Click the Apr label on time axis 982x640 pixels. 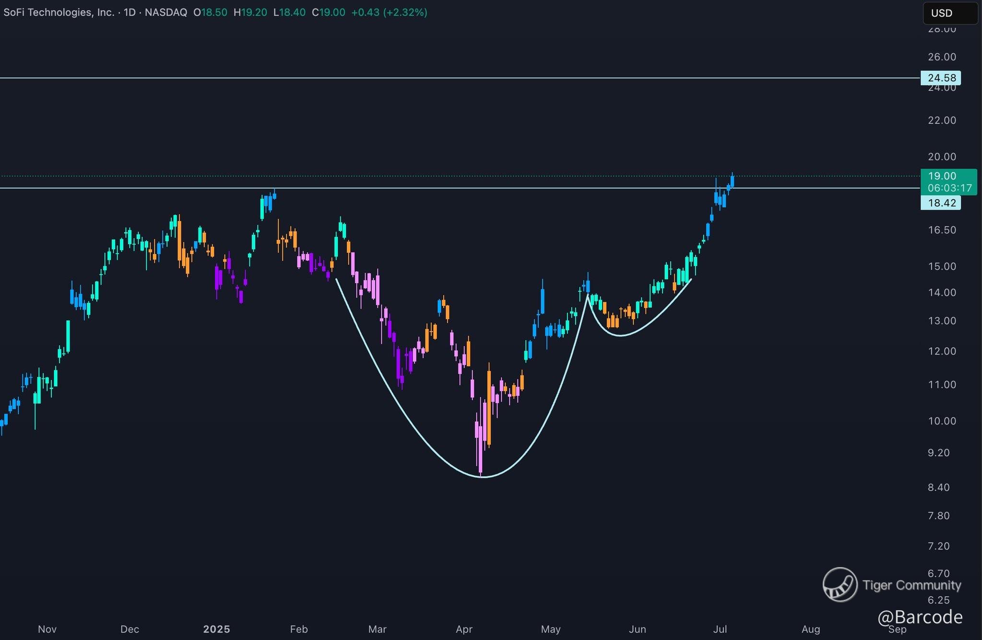pyautogui.click(x=464, y=629)
